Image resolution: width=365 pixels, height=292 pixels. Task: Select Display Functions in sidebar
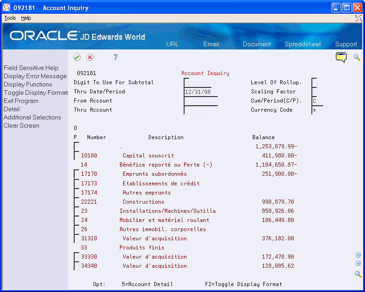pyautogui.click(x=27, y=84)
